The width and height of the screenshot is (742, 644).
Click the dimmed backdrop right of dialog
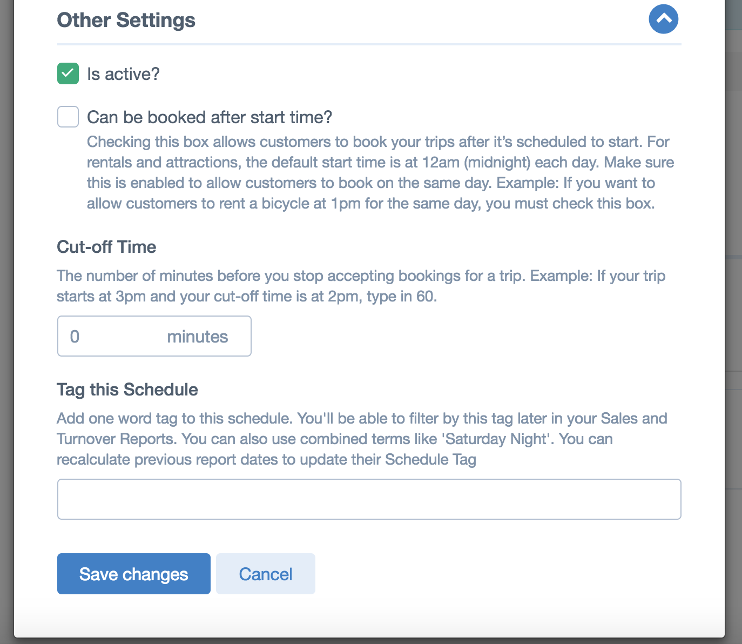733,324
